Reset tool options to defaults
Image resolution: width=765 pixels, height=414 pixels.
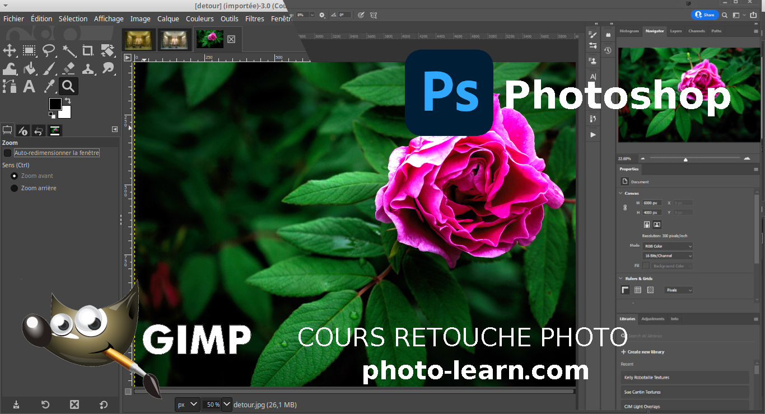click(104, 404)
